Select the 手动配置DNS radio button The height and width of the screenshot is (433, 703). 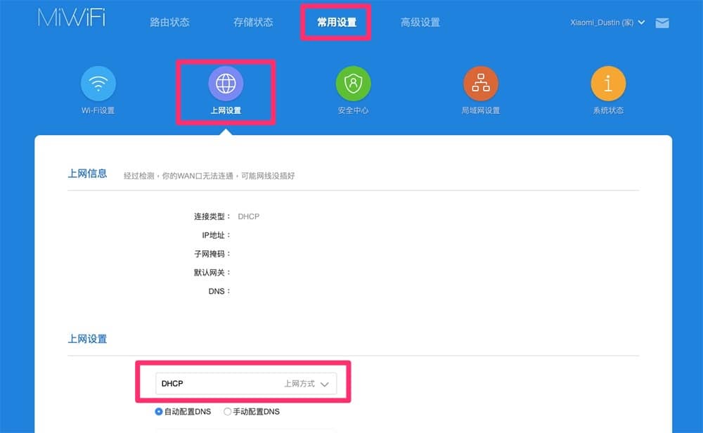pos(227,411)
